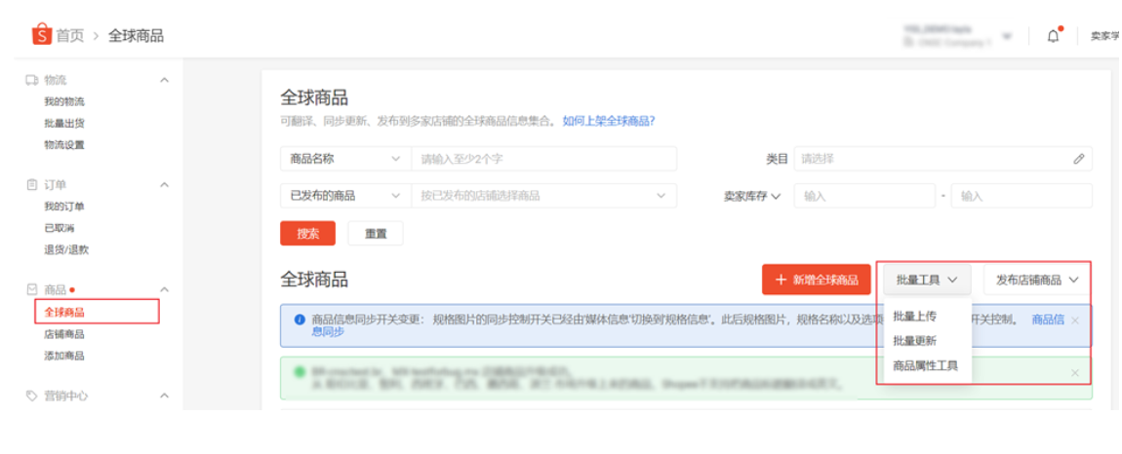The image size is (1122, 454).
Task: Click the 物流 truck icon
Action: pos(31,80)
